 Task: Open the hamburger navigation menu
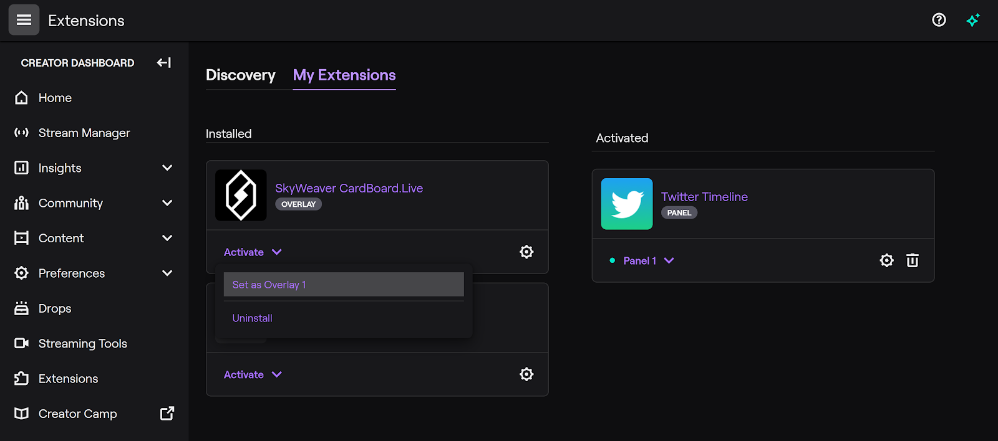(24, 20)
